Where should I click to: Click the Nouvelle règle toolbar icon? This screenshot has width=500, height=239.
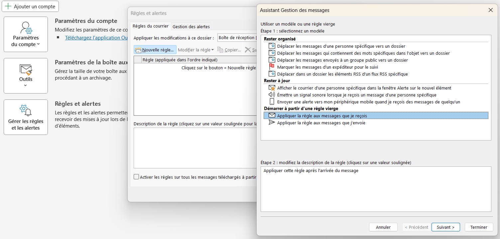pyautogui.click(x=138, y=49)
